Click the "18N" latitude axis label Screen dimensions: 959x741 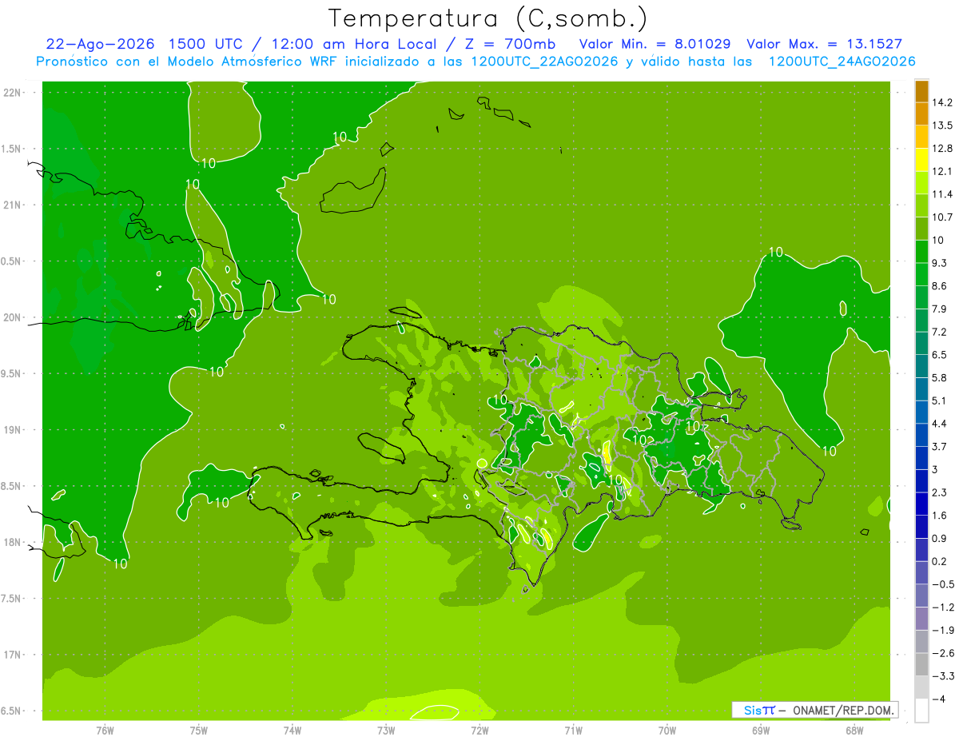pyautogui.click(x=12, y=543)
